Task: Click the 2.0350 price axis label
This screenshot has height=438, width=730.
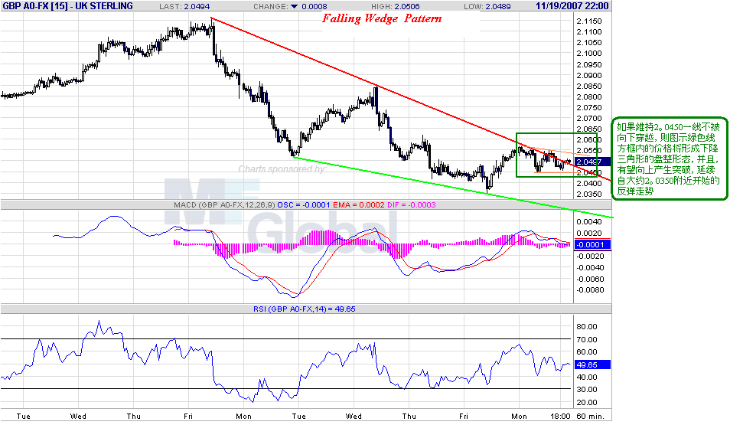Action: [589, 194]
